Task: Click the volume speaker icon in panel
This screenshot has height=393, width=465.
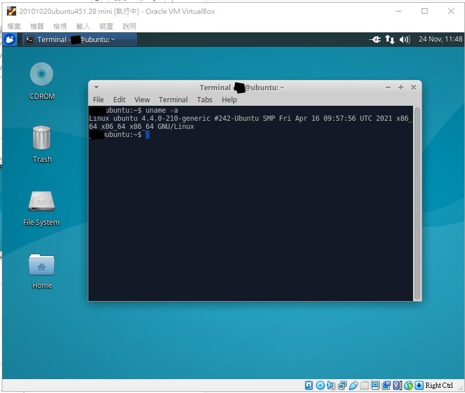Action: pos(404,39)
